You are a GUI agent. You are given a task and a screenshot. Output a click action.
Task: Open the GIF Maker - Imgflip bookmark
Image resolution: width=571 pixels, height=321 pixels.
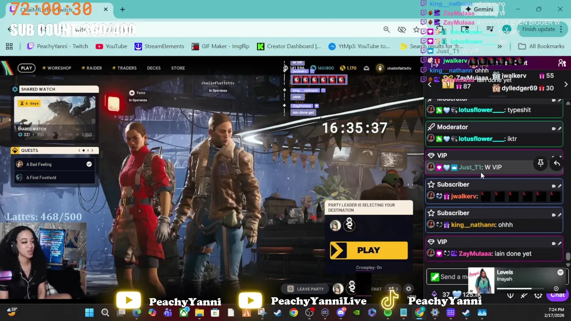click(220, 46)
